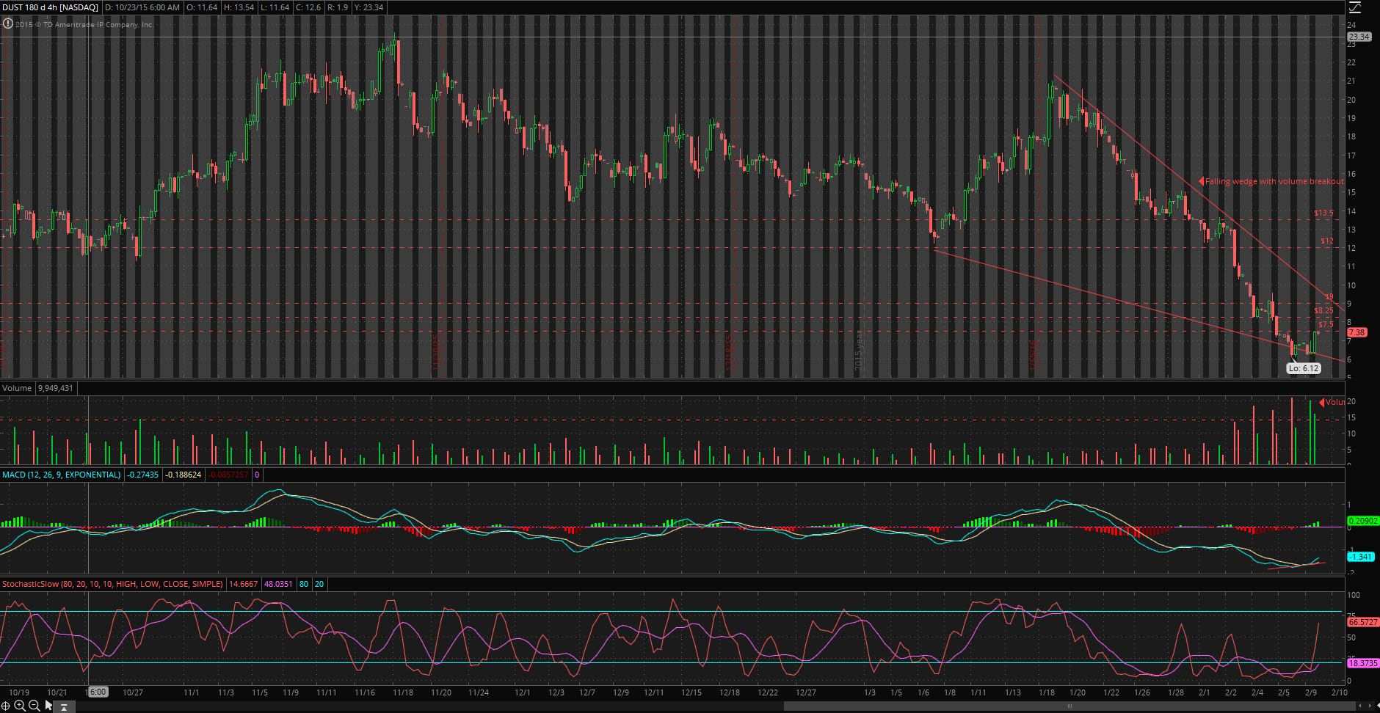Screen dimensions: 1380x713
Task: Select the StochasticSlow study label
Action: point(112,585)
